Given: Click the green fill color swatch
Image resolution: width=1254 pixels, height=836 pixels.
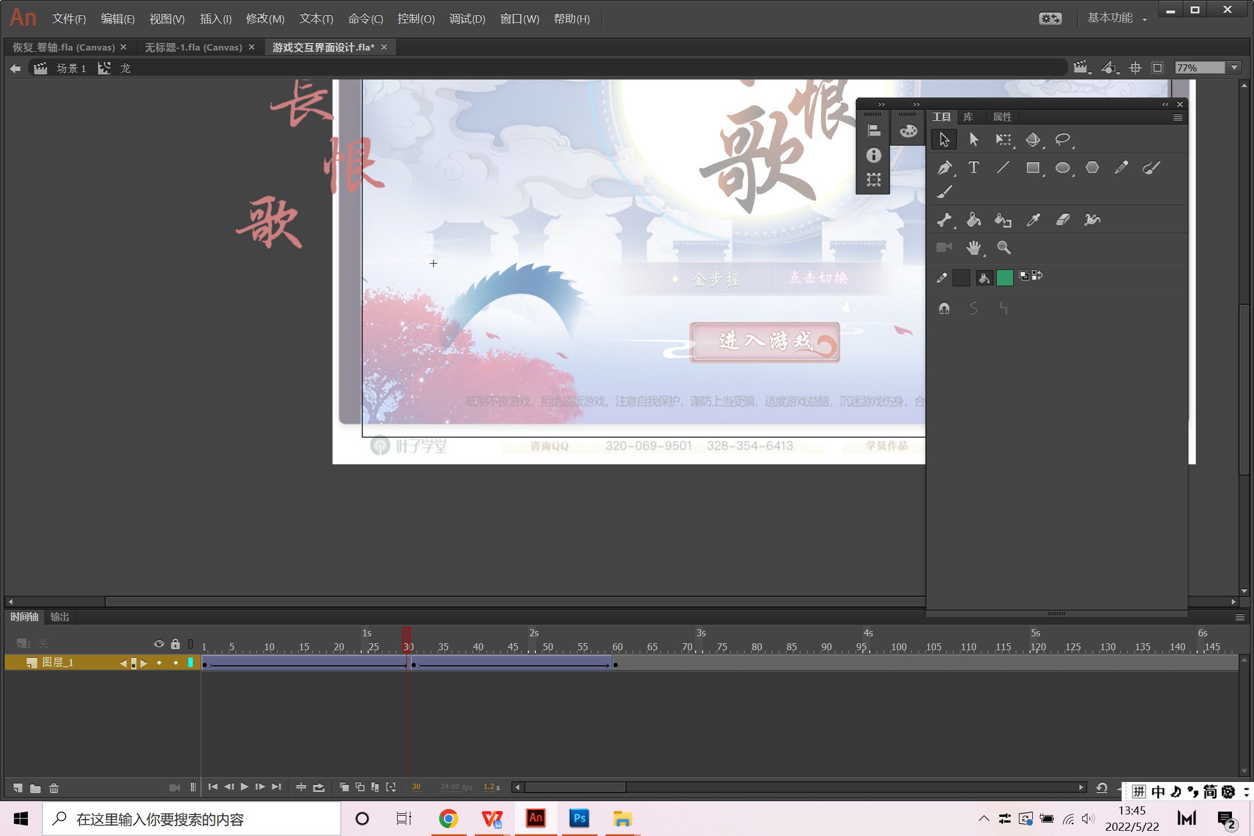Looking at the screenshot, I should [1004, 278].
